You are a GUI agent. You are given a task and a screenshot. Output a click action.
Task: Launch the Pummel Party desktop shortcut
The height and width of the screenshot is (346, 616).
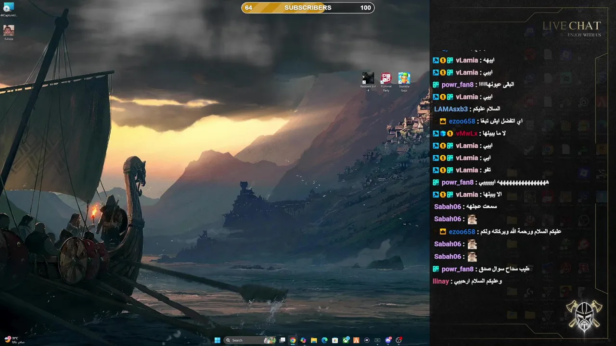[x=386, y=82]
